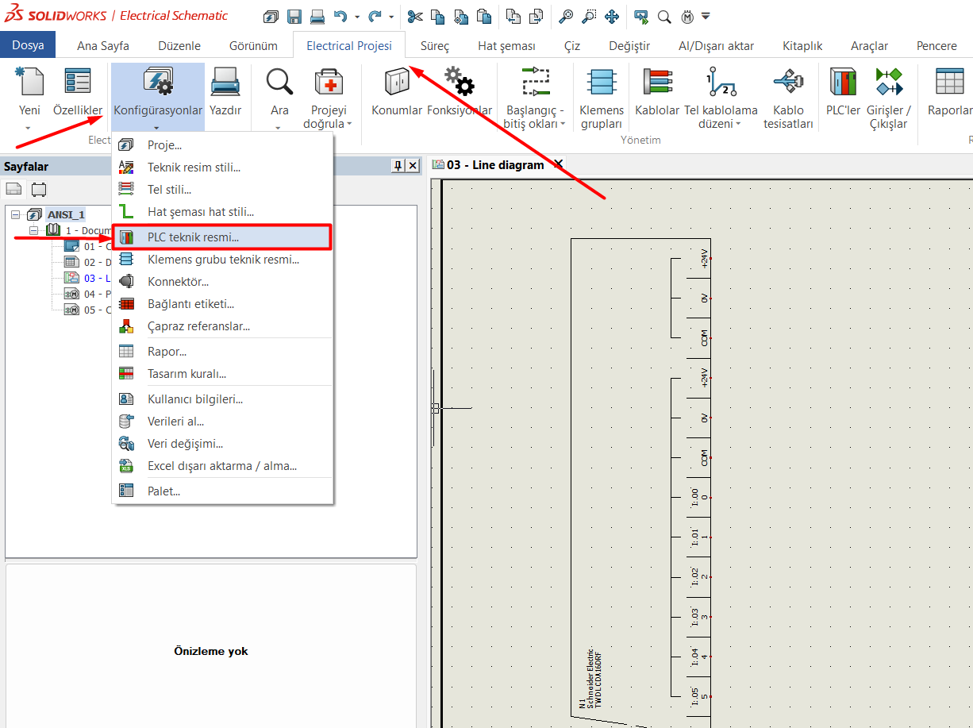Choose Proje... from the configurations menu

(x=222, y=145)
